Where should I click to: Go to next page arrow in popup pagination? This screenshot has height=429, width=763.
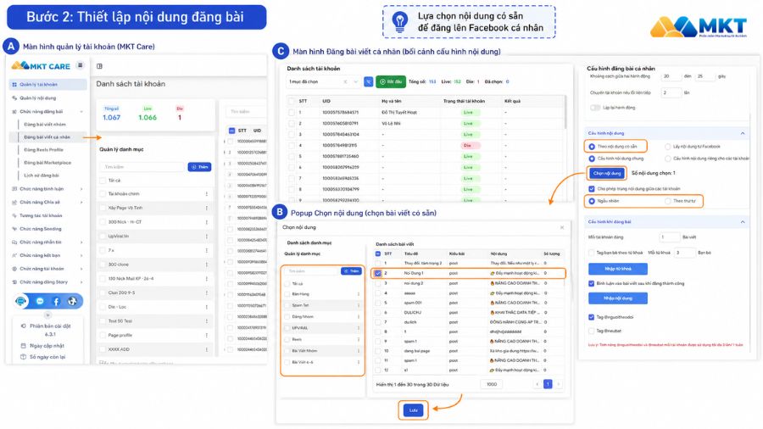pos(558,384)
